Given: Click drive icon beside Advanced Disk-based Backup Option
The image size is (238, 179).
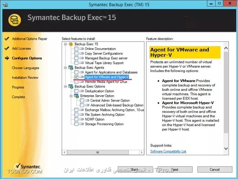Looking at the screenshot, I should point(87,105).
